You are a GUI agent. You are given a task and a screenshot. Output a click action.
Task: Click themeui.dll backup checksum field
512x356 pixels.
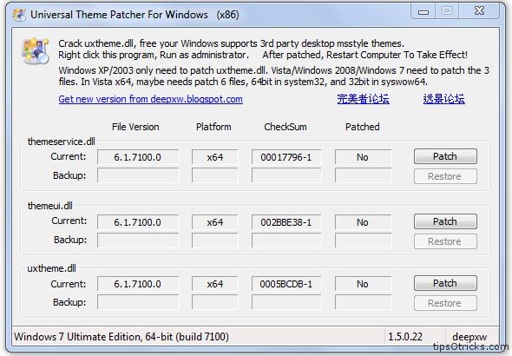point(286,240)
